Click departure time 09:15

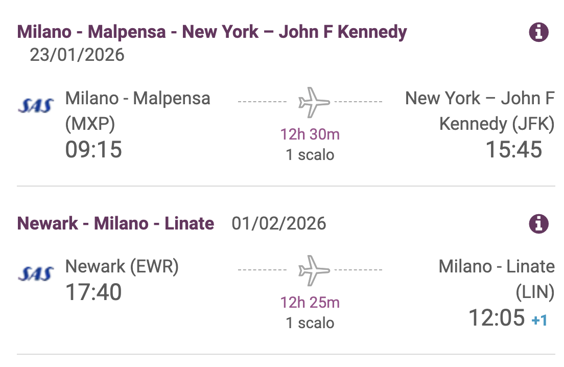[x=93, y=149]
